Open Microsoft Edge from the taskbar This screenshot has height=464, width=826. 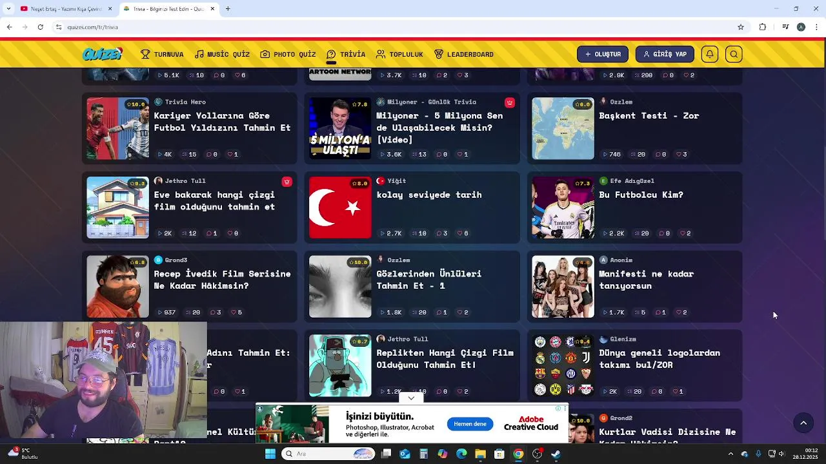coord(461,454)
